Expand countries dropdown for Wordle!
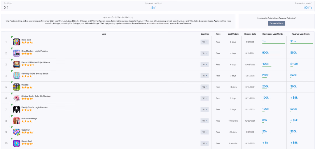Image resolution: width=315 pixels, height=149 pixels. 204,87
